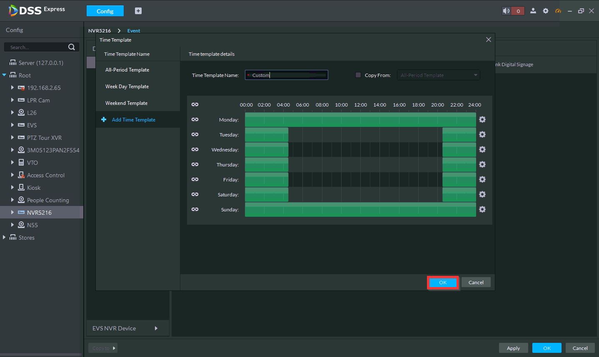Click the link icon next to Friday

pos(195,179)
